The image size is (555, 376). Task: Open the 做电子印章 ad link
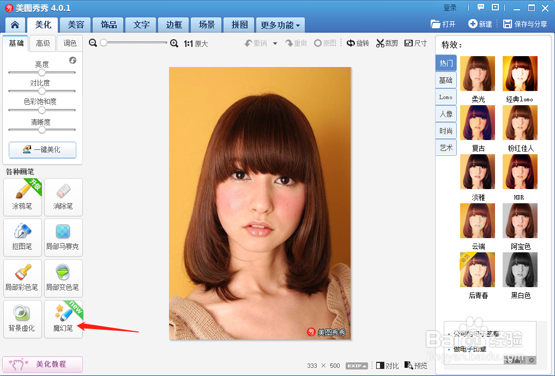click(470, 349)
